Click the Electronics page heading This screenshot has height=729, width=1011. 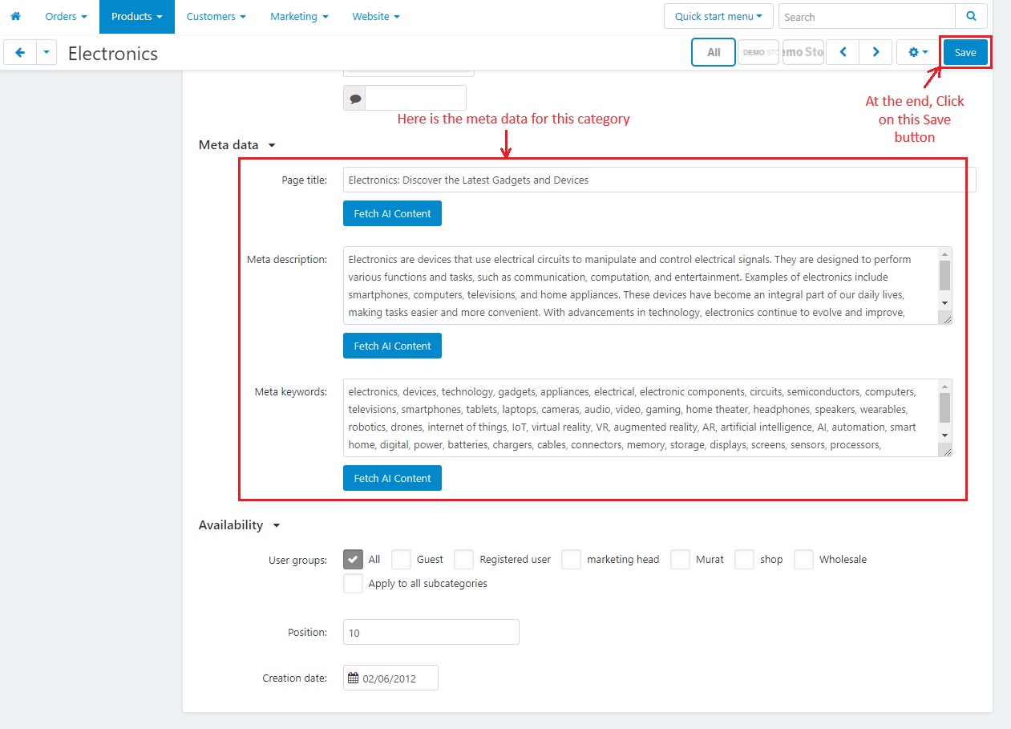coord(113,53)
